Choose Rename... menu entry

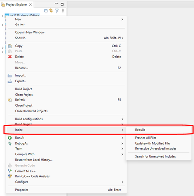pyautogui.click(x=22, y=68)
